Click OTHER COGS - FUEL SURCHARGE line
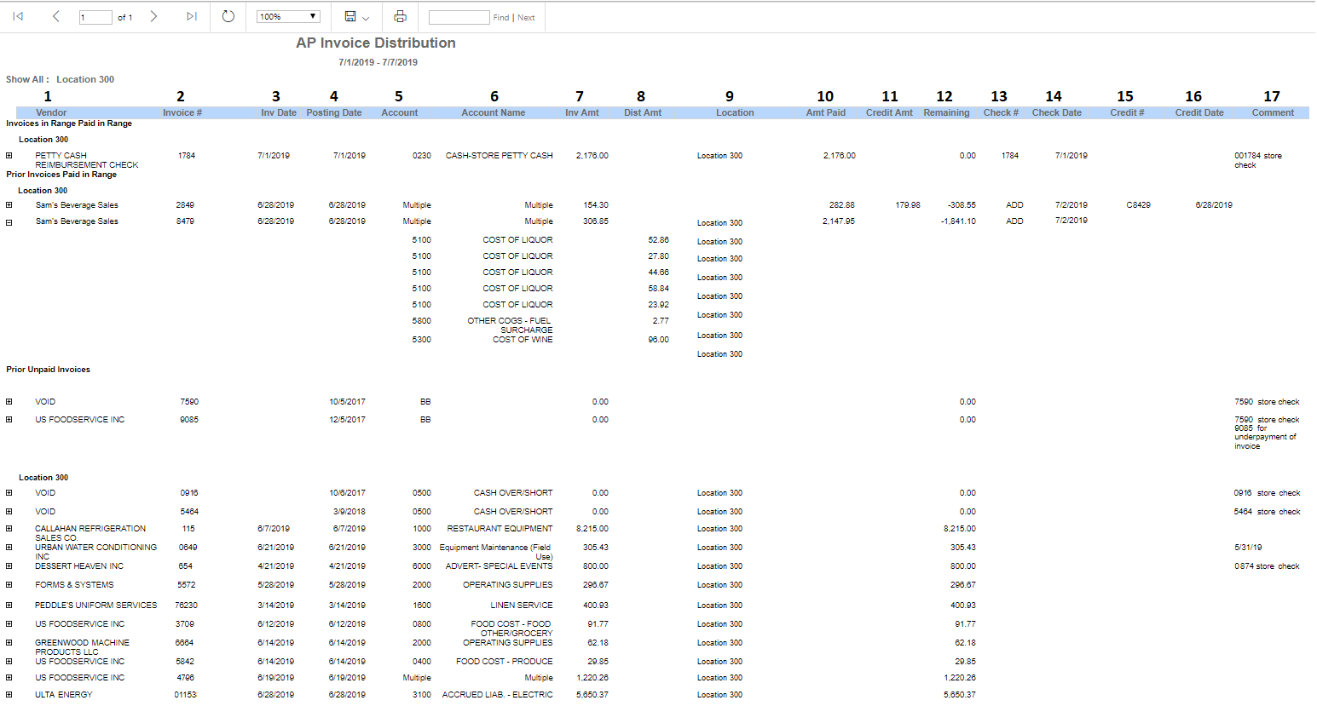Image resolution: width=1317 pixels, height=706 pixels. [x=510, y=325]
